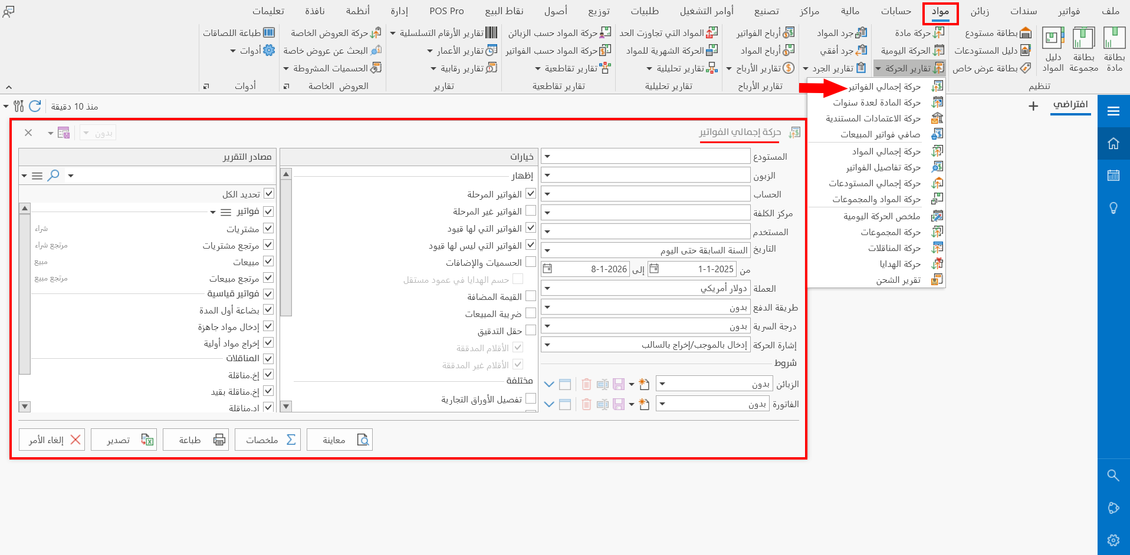Click the تصدير export button

124,439
